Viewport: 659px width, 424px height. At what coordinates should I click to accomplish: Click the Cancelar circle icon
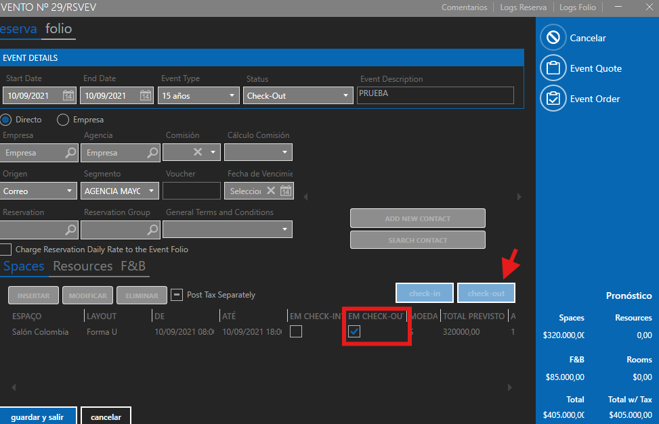pyautogui.click(x=553, y=38)
